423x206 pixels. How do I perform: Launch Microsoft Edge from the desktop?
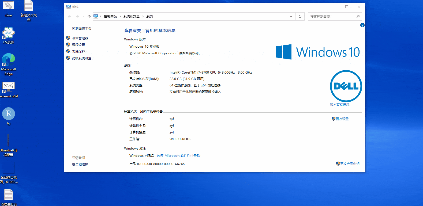9,64
